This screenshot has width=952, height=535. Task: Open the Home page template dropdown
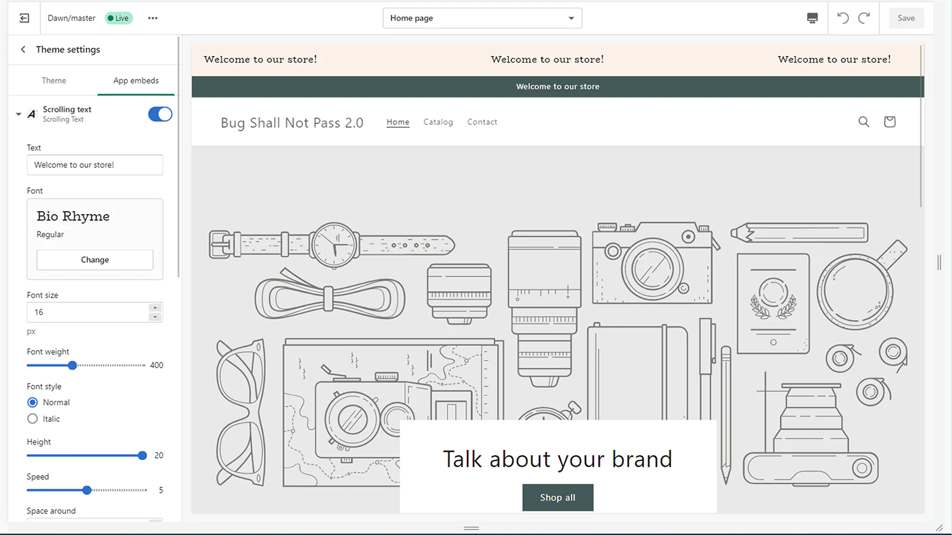[483, 18]
